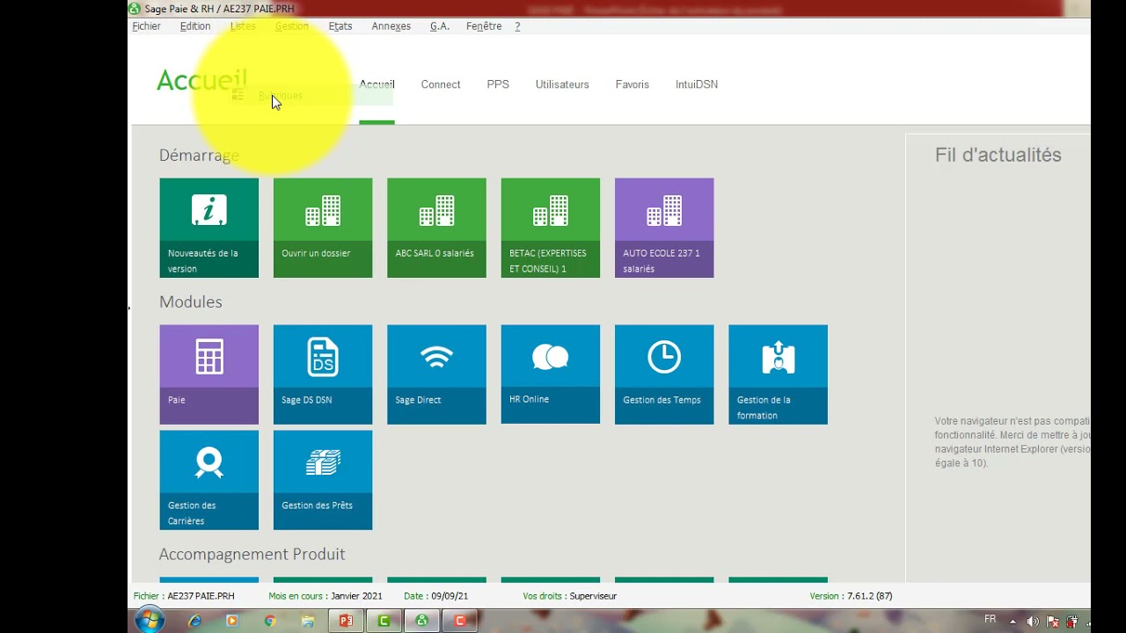Switch to PowerPoint in the taskbar
Screen dimensions: 1126x633
coord(346,621)
